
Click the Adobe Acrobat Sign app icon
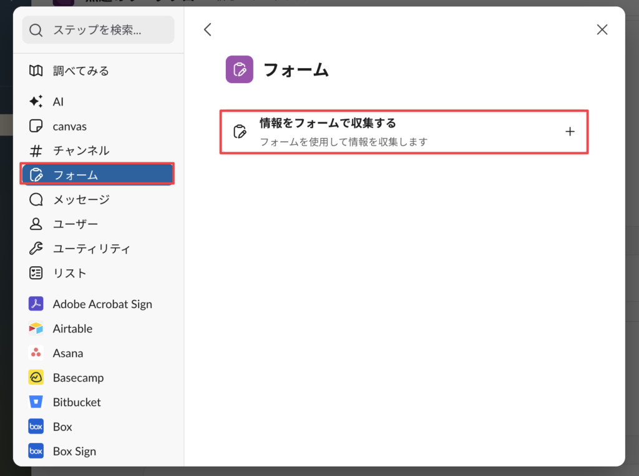point(36,304)
